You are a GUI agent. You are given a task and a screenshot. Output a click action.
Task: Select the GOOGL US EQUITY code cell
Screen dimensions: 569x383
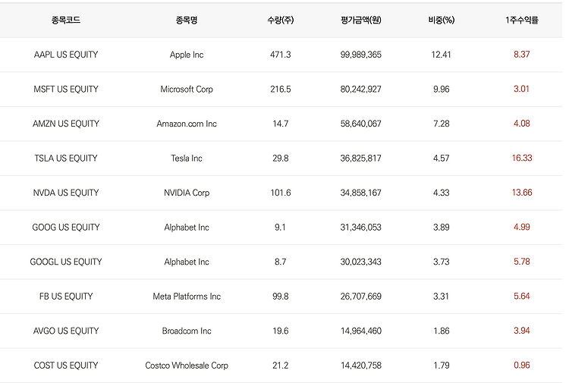click(66, 262)
